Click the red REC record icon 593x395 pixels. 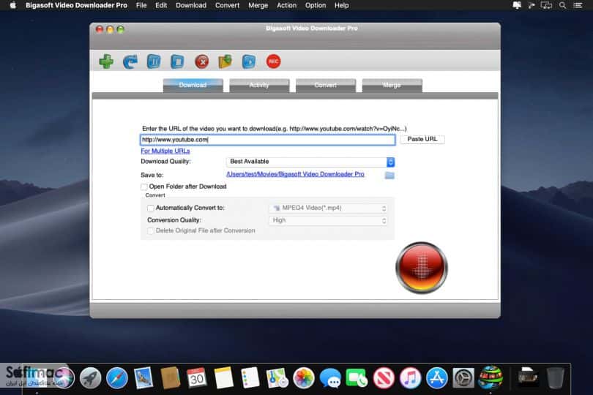coord(273,61)
